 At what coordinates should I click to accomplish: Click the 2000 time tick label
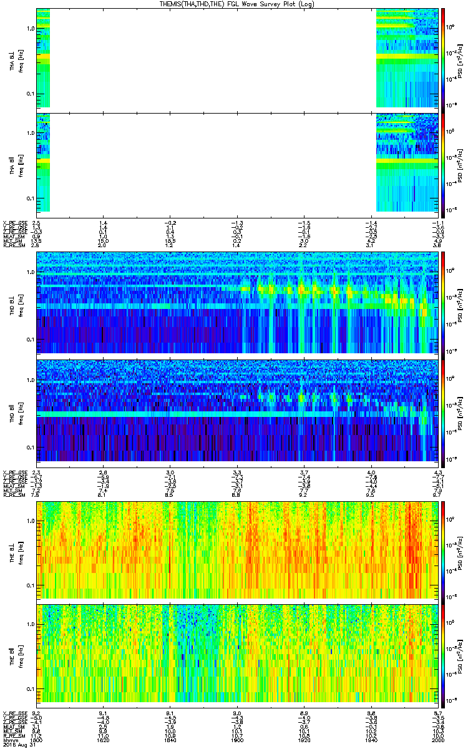[436, 740]
